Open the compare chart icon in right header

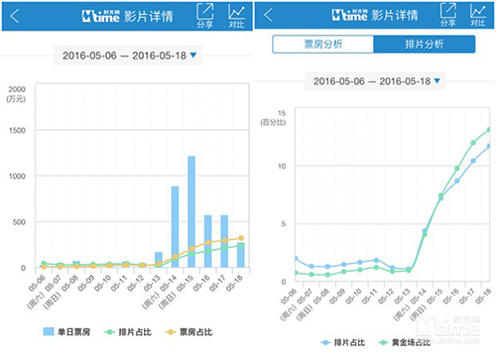pos(478,16)
